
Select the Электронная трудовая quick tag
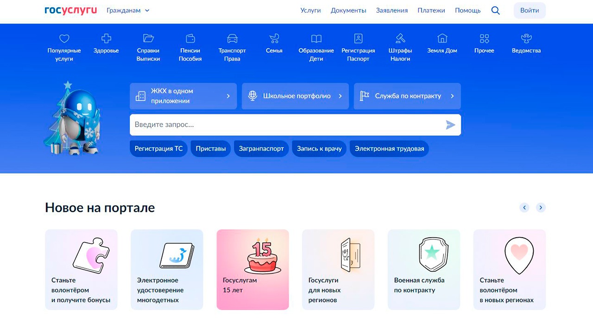(x=389, y=149)
